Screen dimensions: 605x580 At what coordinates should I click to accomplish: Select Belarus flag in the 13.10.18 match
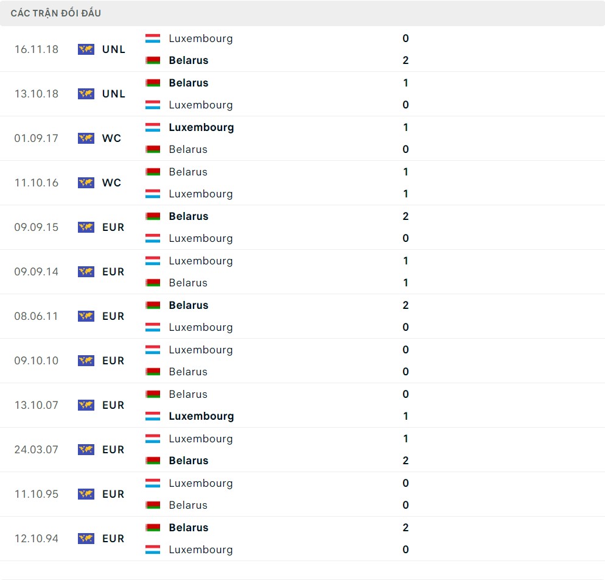click(x=153, y=83)
